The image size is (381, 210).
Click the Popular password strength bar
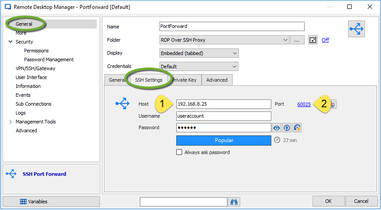(223, 140)
